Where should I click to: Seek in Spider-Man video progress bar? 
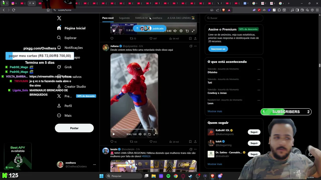coord(134,129)
